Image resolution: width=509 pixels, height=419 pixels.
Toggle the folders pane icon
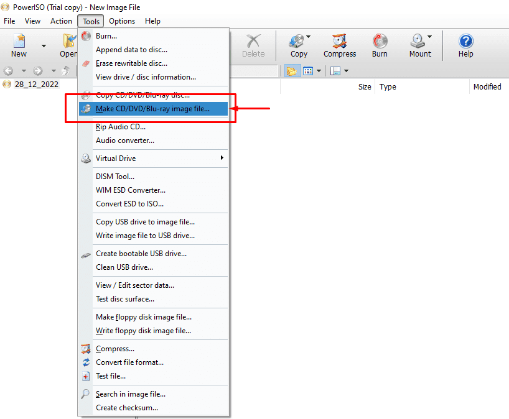point(291,71)
